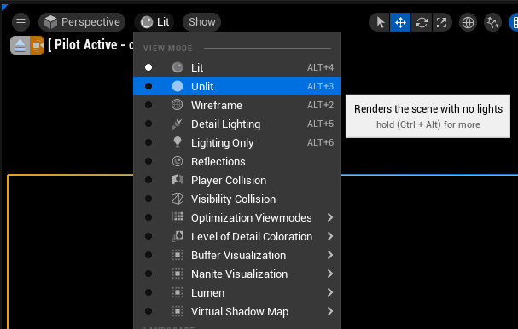Viewport: 518px width, 329px height.
Task: Click the Lit view mode button
Action: tap(154, 22)
